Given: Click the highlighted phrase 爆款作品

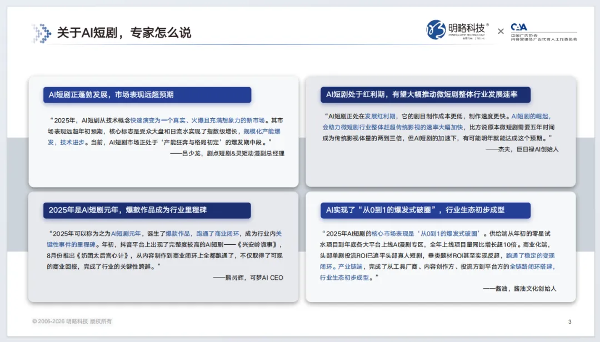Looking at the screenshot, I should click(178, 233).
